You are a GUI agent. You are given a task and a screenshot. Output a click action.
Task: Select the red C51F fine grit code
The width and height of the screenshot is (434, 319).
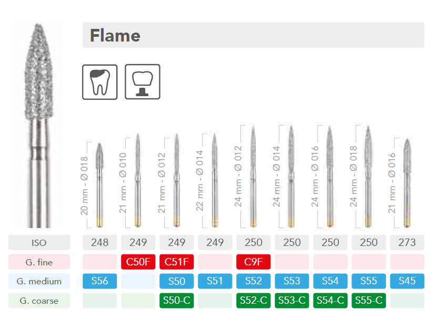[x=177, y=262]
